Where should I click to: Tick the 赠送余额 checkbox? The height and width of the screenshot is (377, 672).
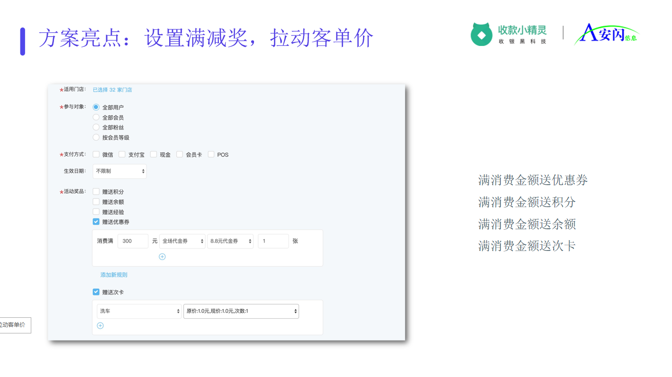pos(96,202)
